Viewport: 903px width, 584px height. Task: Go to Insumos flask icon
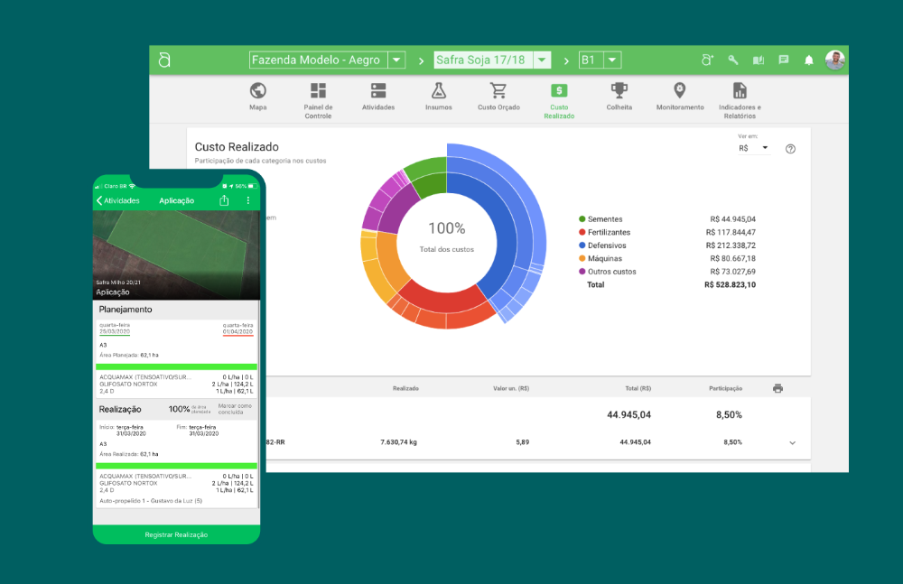click(x=439, y=91)
